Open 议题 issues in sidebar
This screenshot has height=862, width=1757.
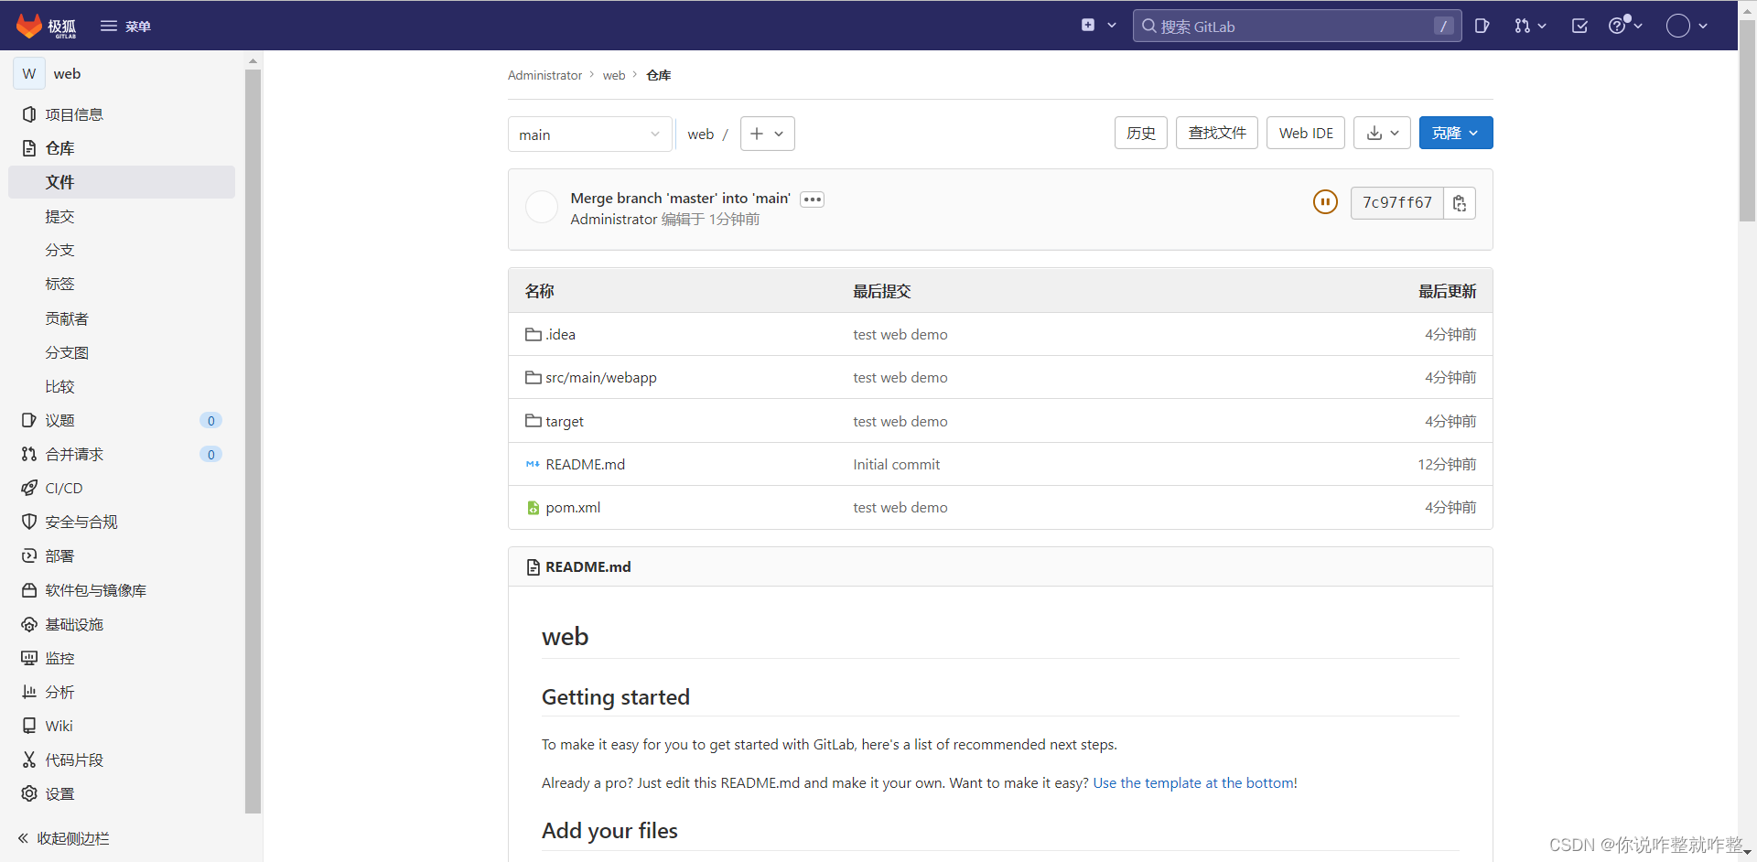[121, 420]
